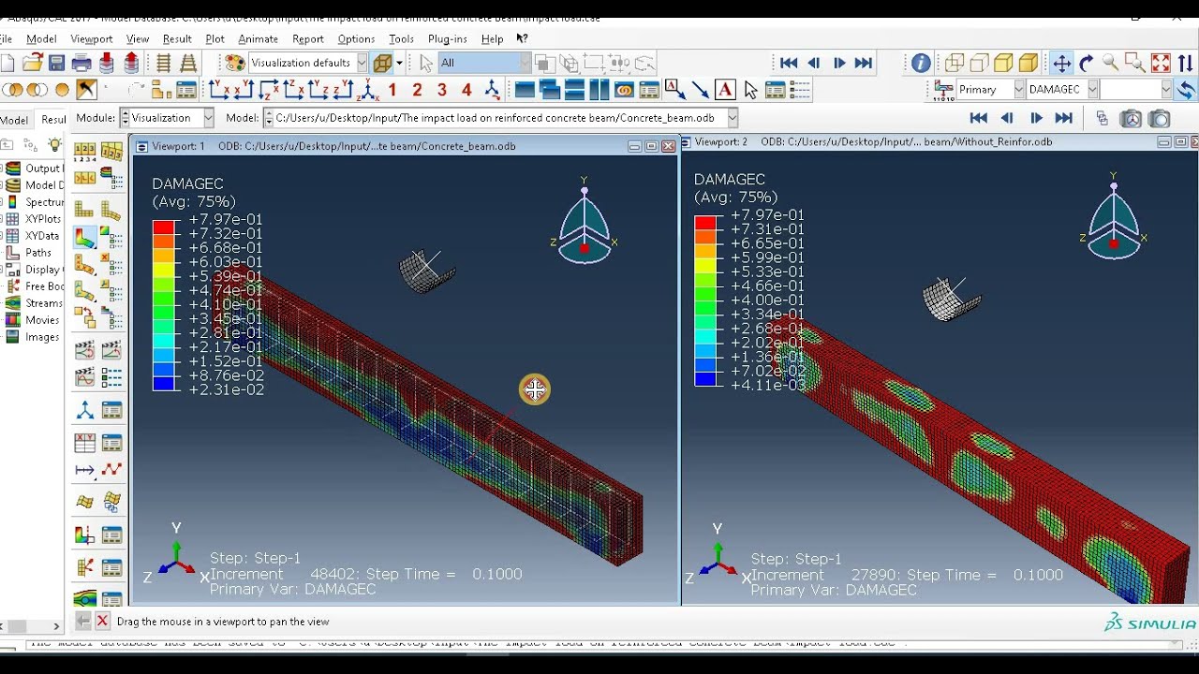Click the Create XY data icon
1199x674 pixels.
click(x=85, y=442)
